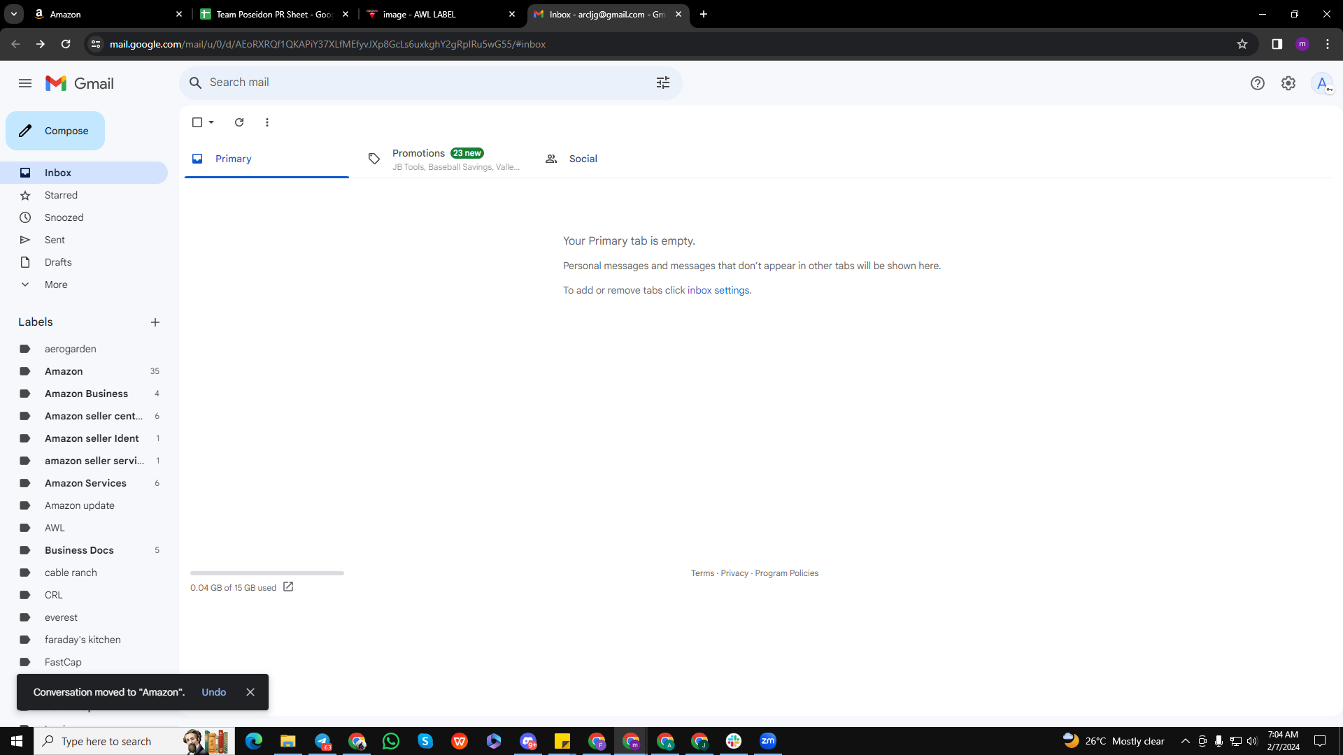Viewport: 1343px width, 755px height.
Task: Open the Amazon Business label
Action: [x=84, y=394]
